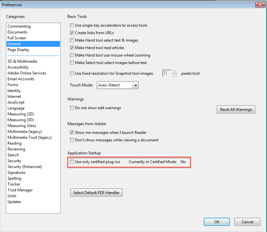Open the Touch Mode Auto-Detect dropdown
Screen dimensions: 267x232
117,85
